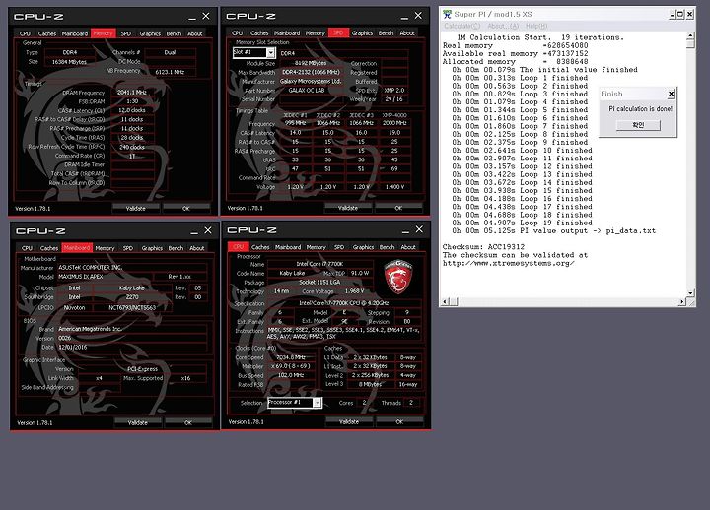
Task: Open Mainboard tab in top-left CPU-Z window
Action: 75,33
